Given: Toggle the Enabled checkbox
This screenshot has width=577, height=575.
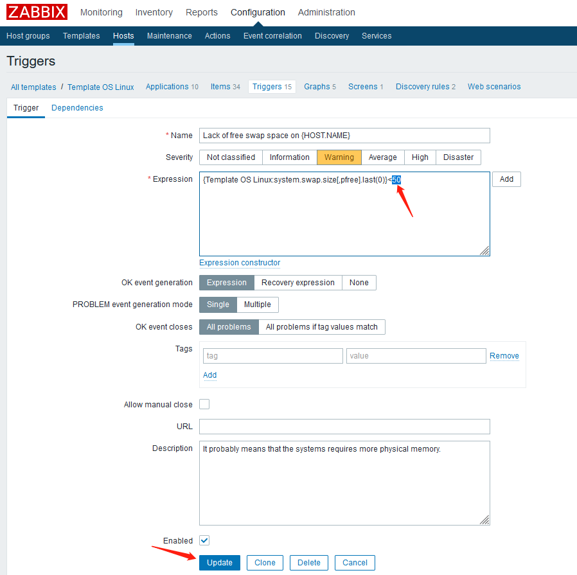Looking at the screenshot, I should click(204, 540).
